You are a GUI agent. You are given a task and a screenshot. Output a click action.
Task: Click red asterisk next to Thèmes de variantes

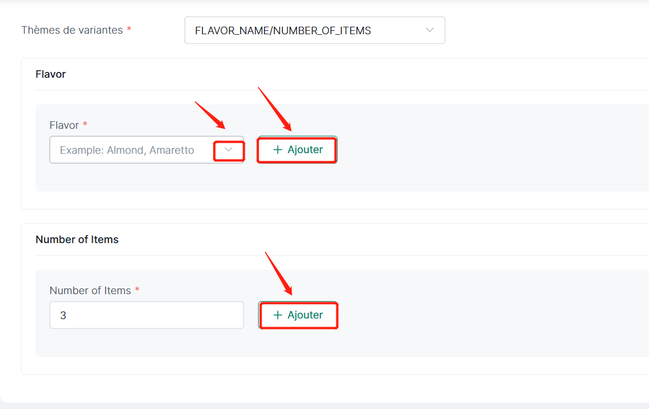129,30
